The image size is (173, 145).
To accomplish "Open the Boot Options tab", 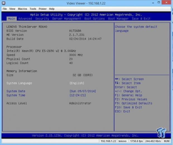I will pyautogui.click(x=95, y=19).
